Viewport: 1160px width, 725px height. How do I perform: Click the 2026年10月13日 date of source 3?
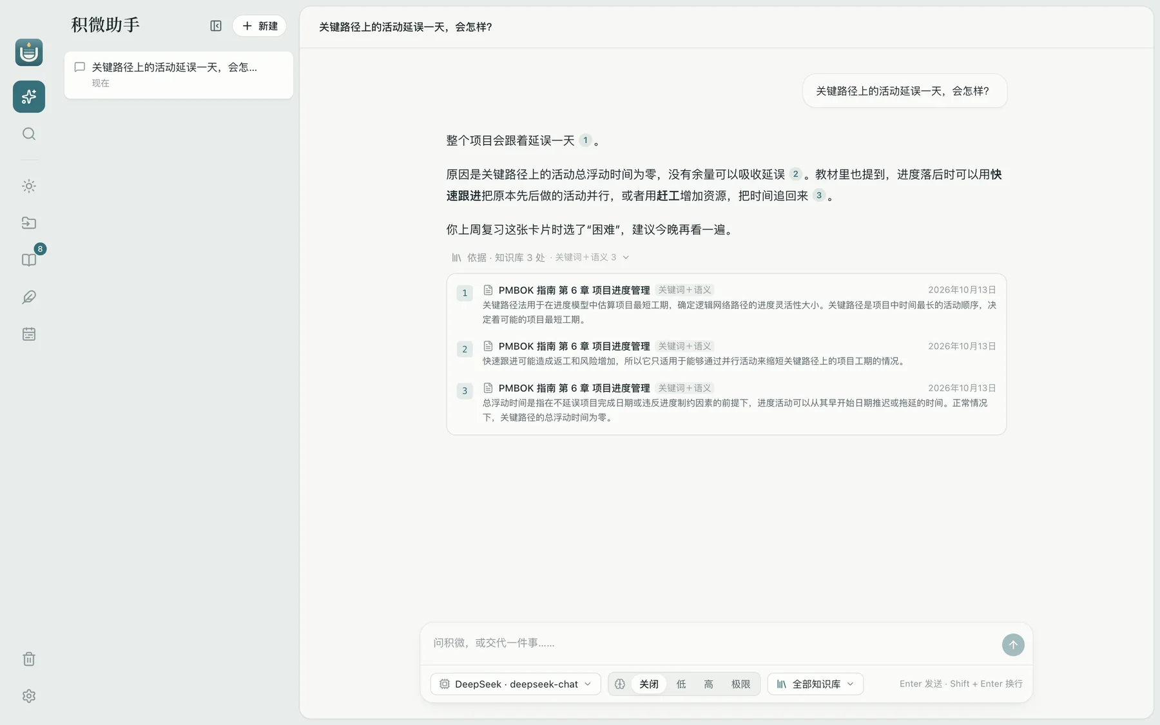point(962,388)
